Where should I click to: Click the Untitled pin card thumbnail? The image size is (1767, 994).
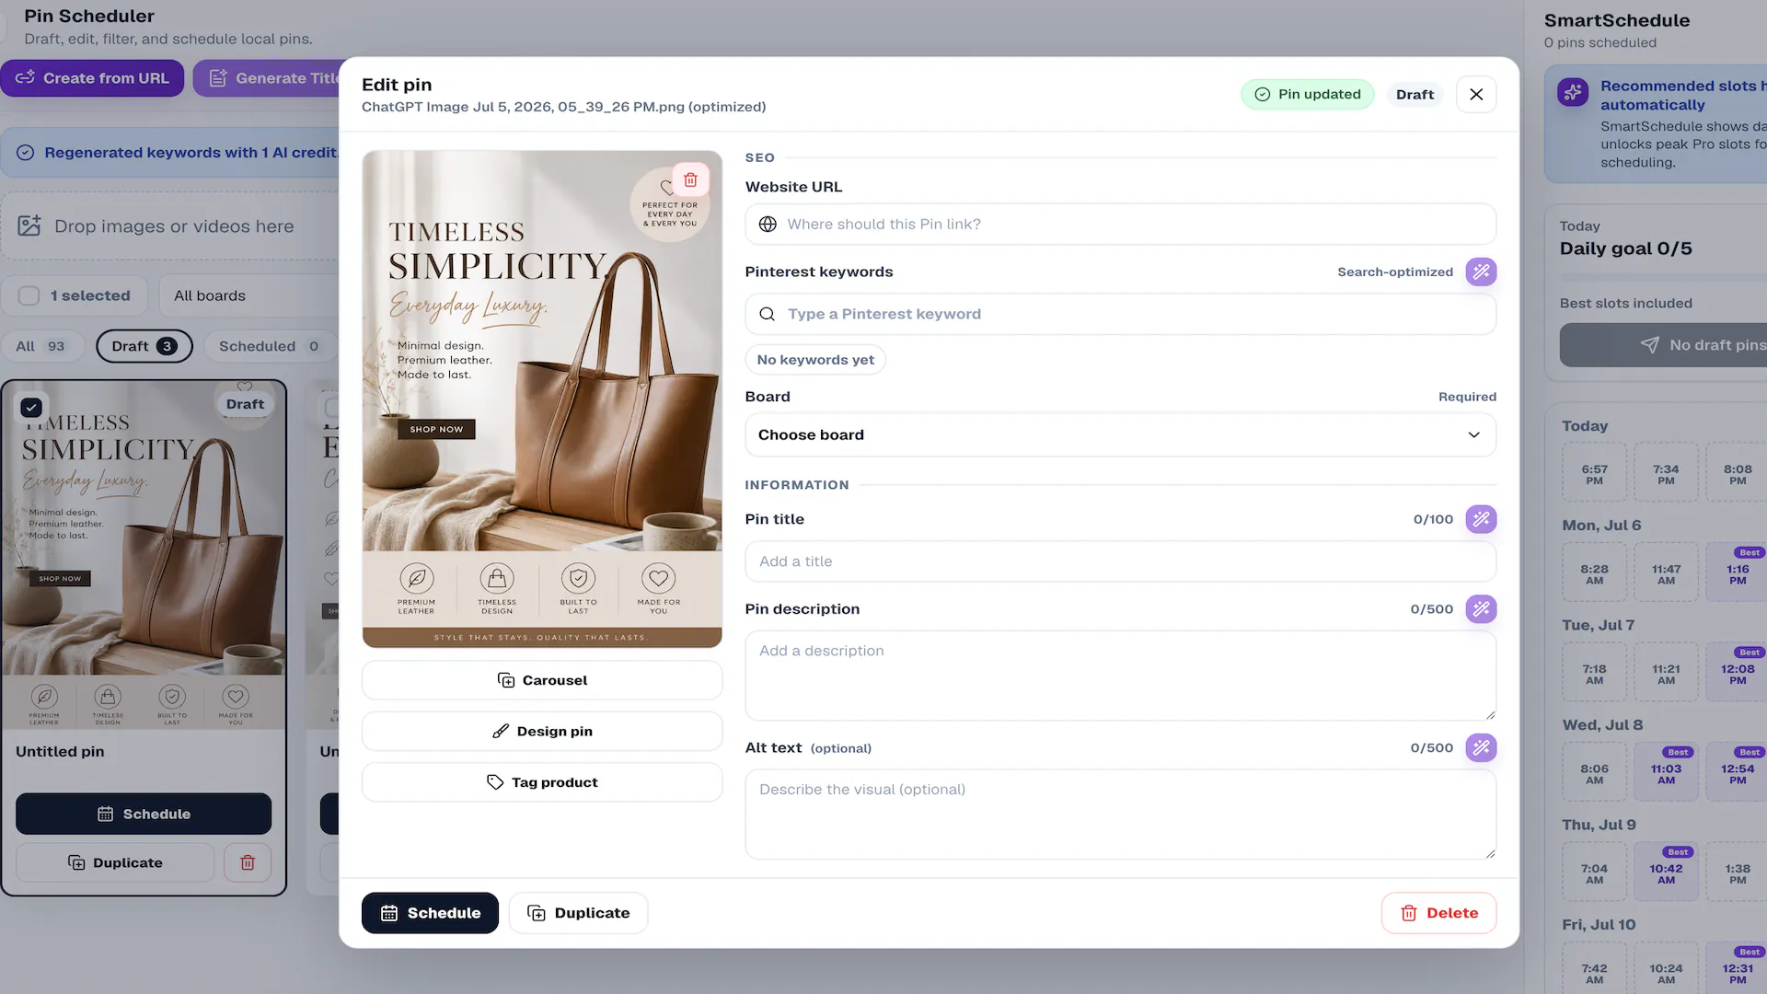pos(144,555)
